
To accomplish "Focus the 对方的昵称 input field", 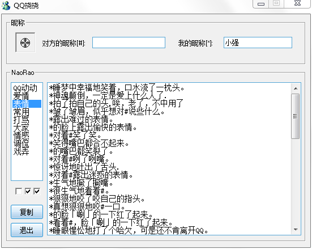I will pos(129,43).
